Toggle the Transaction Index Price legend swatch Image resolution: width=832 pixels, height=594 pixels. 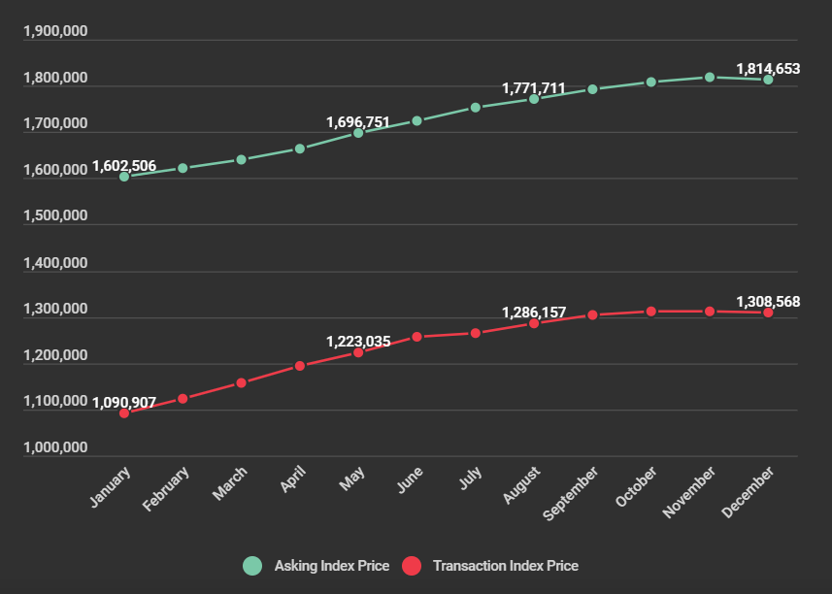[x=412, y=566]
